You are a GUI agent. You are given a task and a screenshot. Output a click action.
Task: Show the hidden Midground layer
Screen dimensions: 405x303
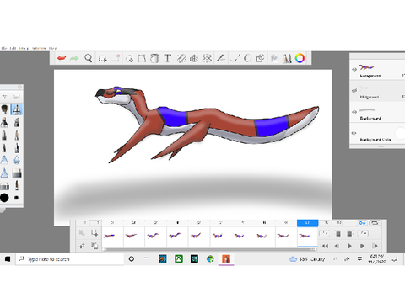[354, 90]
